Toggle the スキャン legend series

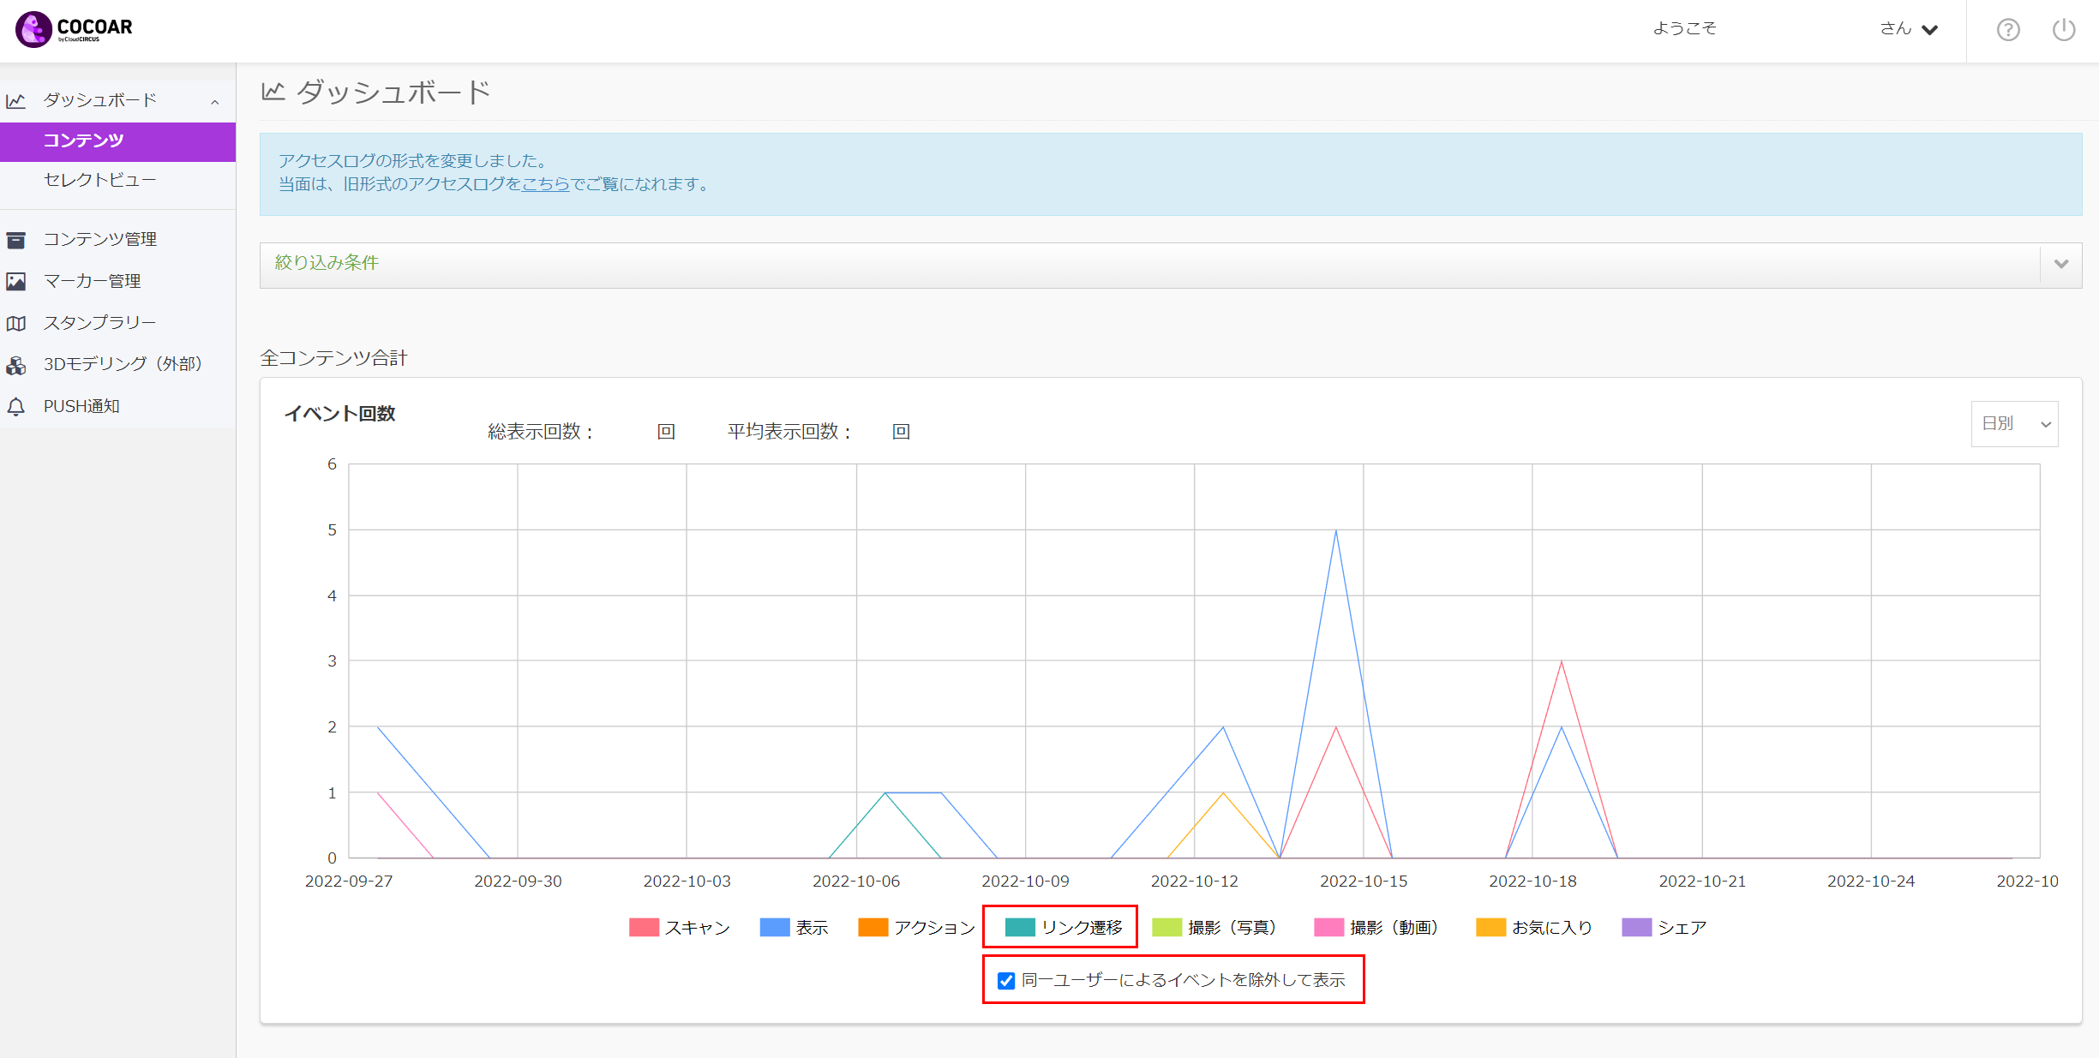coord(680,927)
